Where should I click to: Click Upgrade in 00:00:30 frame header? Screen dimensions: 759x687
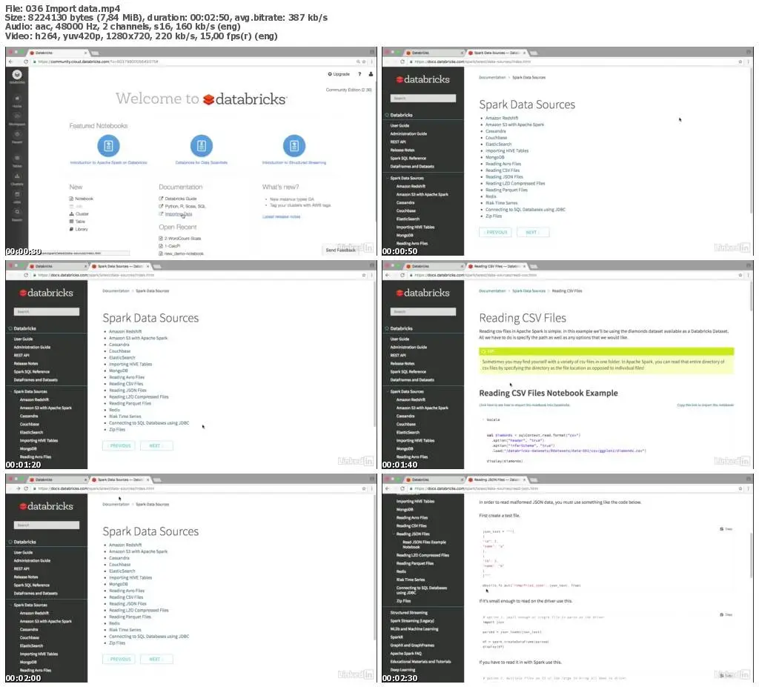(339, 74)
